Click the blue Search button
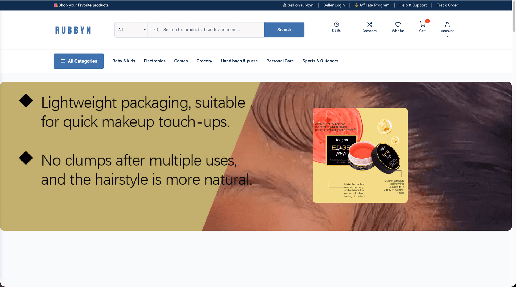Viewport: 516px width, 287px height. 284,30
